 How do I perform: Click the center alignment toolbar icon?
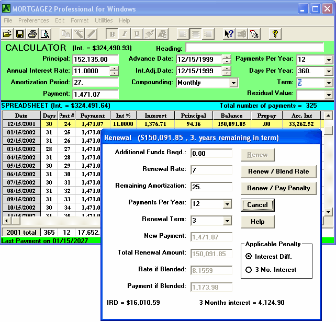(195, 34)
